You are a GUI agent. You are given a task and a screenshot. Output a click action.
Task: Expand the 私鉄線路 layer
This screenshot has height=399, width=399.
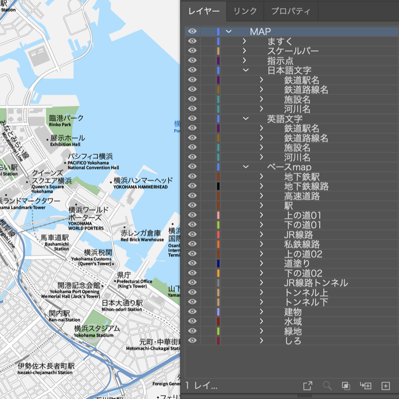point(262,244)
